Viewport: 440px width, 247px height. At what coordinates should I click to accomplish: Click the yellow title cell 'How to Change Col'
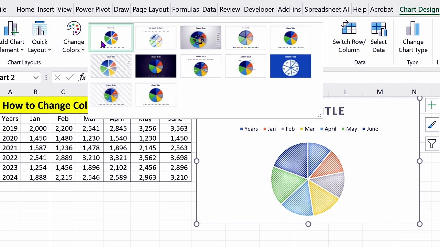pyautogui.click(x=44, y=105)
